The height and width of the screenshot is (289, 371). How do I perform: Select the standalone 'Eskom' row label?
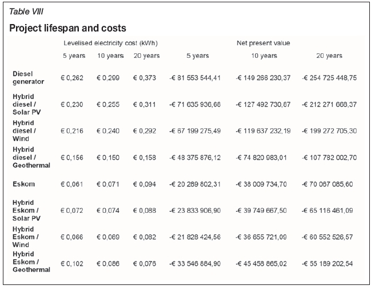click(24, 184)
